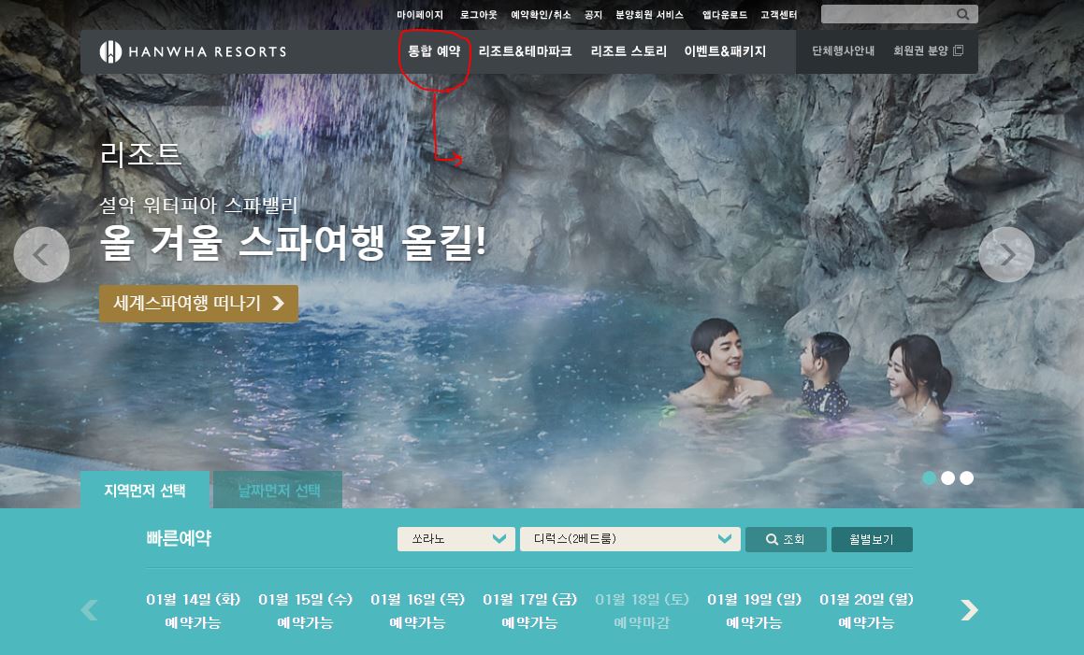This screenshot has width=1084, height=655.
Task: Click the 조회 search button
Action: tap(786, 540)
